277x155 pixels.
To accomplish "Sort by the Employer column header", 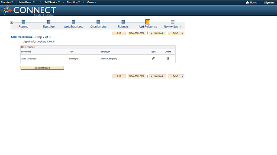I will click(x=105, y=52).
